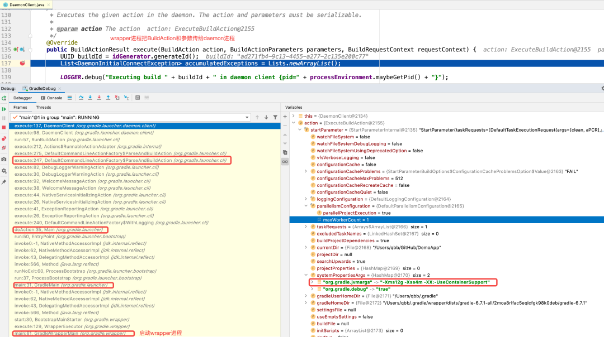Click the Rerun GradleDebug icon

[x=4, y=98]
